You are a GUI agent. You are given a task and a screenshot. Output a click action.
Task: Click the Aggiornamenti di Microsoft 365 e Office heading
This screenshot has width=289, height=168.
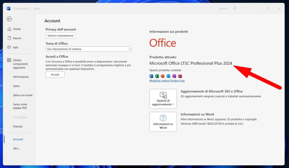212,91
